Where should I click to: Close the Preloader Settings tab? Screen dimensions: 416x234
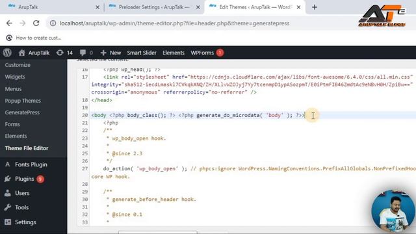click(198, 7)
